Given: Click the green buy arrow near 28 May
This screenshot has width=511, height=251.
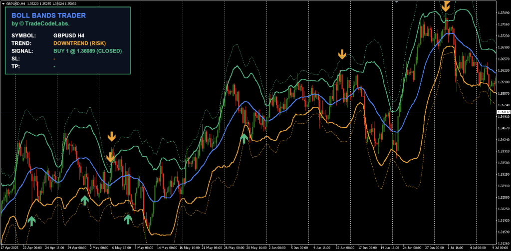Looking at the screenshot, I should pos(244,138).
